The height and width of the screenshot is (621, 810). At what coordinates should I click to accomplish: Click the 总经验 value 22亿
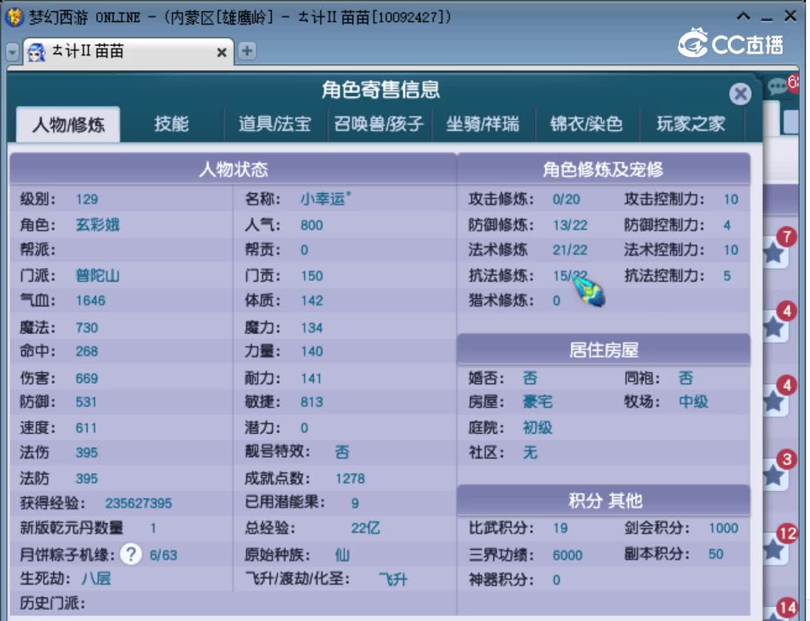(366, 528)
